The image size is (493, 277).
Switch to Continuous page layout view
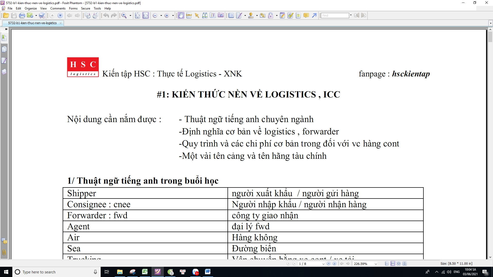coord(393,264)
